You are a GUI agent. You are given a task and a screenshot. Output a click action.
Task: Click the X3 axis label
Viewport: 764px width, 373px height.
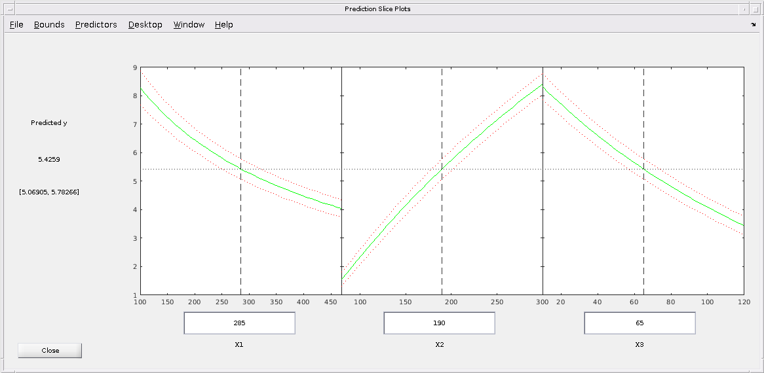point(640,344)
